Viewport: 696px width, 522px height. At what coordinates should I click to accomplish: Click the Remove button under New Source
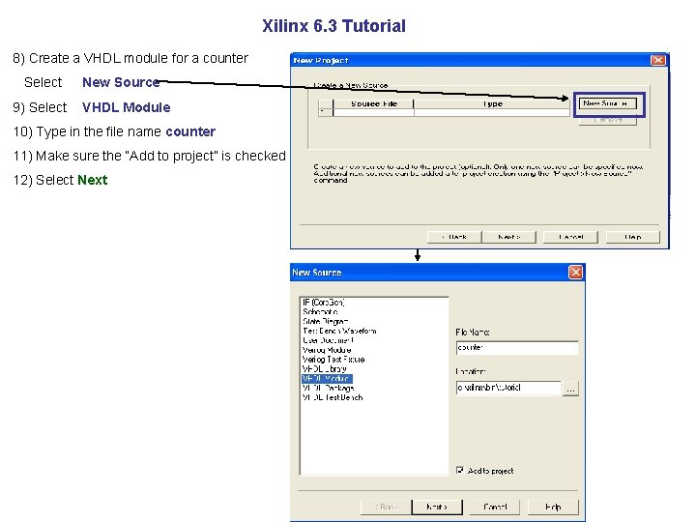tap(608, 120)
